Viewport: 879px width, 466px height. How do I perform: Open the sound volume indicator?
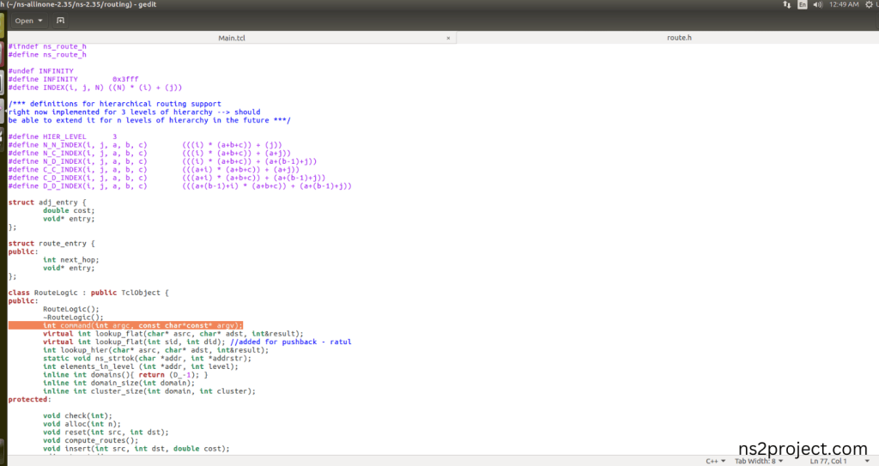coord(817,4)
